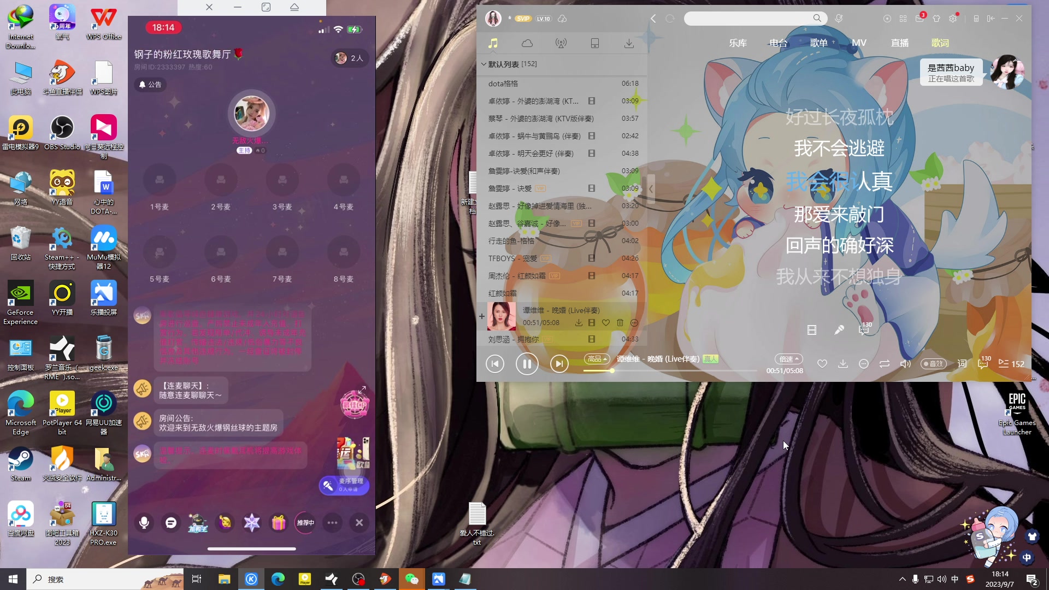Open the MV film icon below lyrics
1049x590 pixels.
point(812,330)
